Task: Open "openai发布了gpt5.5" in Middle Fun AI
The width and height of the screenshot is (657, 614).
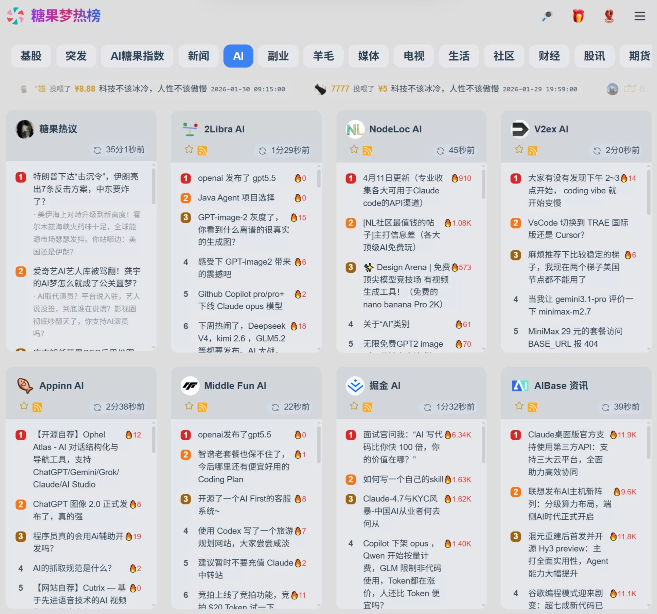Action: pyautogui.click(x=234, y=435)
